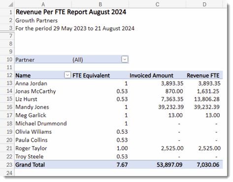Click the '(All)' filter value cell
Image resolution: width=233 pixels, height=182 pixels.
click(x=100, y=60)
